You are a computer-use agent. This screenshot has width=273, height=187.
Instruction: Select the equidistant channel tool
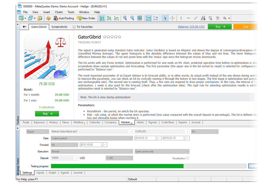tap(203, 18)
